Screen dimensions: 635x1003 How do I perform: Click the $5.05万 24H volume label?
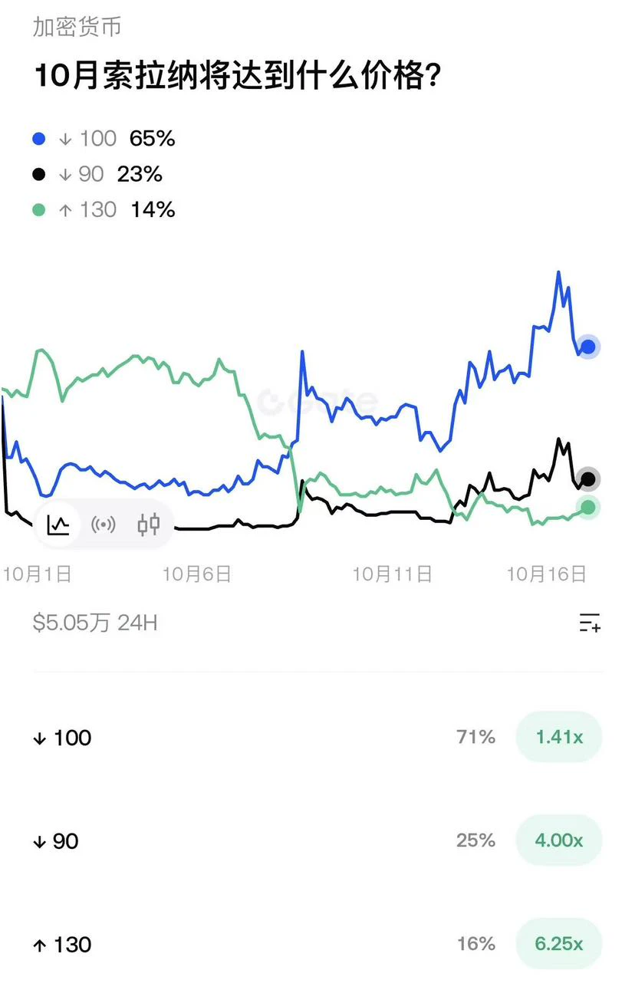[95, 622]
